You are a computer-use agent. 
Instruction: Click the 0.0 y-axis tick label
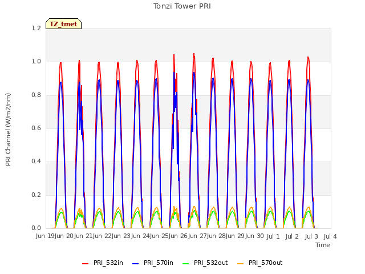[36, 228]
